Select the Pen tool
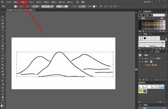168x109 pixels. point(3,27)
